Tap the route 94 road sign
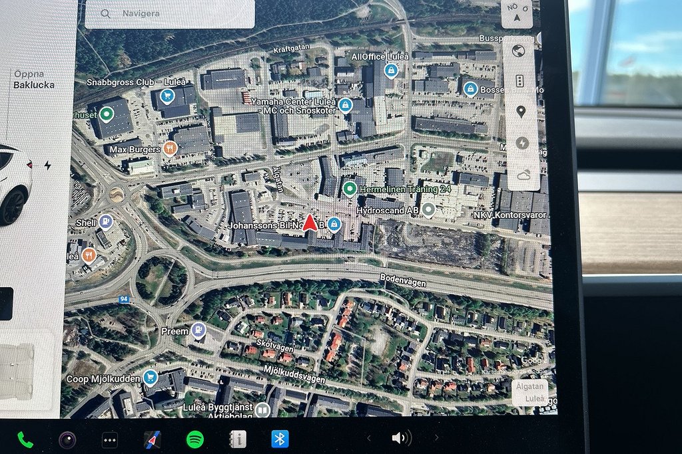 pyautogui.click(x=124, y=299)
